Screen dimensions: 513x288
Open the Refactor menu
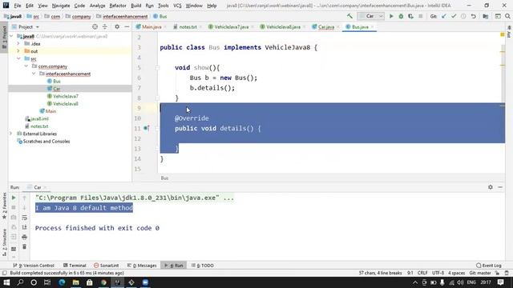(x=118, y=6)
